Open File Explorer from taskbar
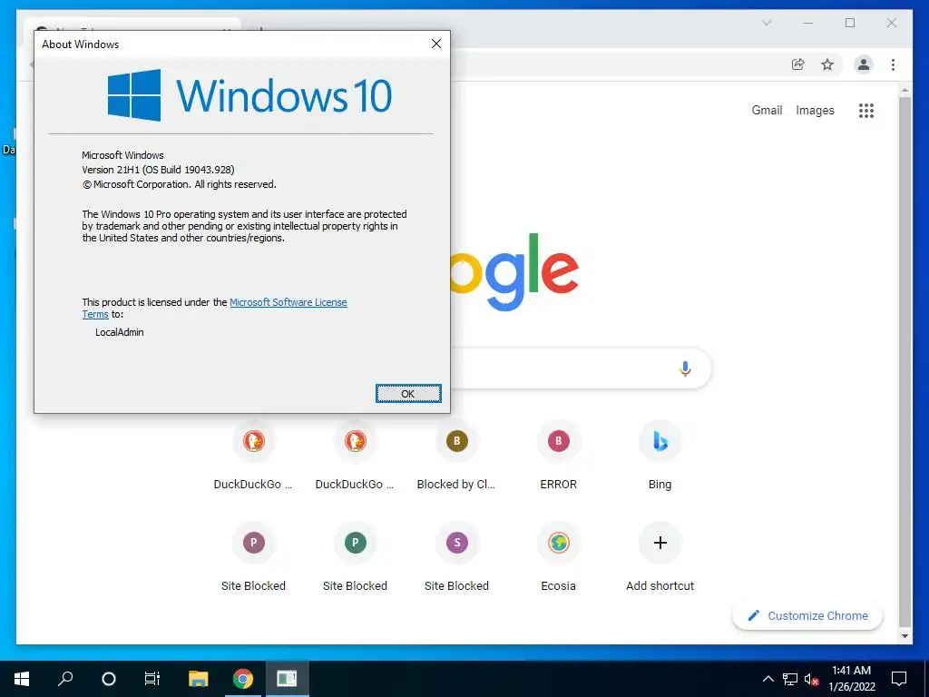 pyautogui.click(x=199, y=679)
